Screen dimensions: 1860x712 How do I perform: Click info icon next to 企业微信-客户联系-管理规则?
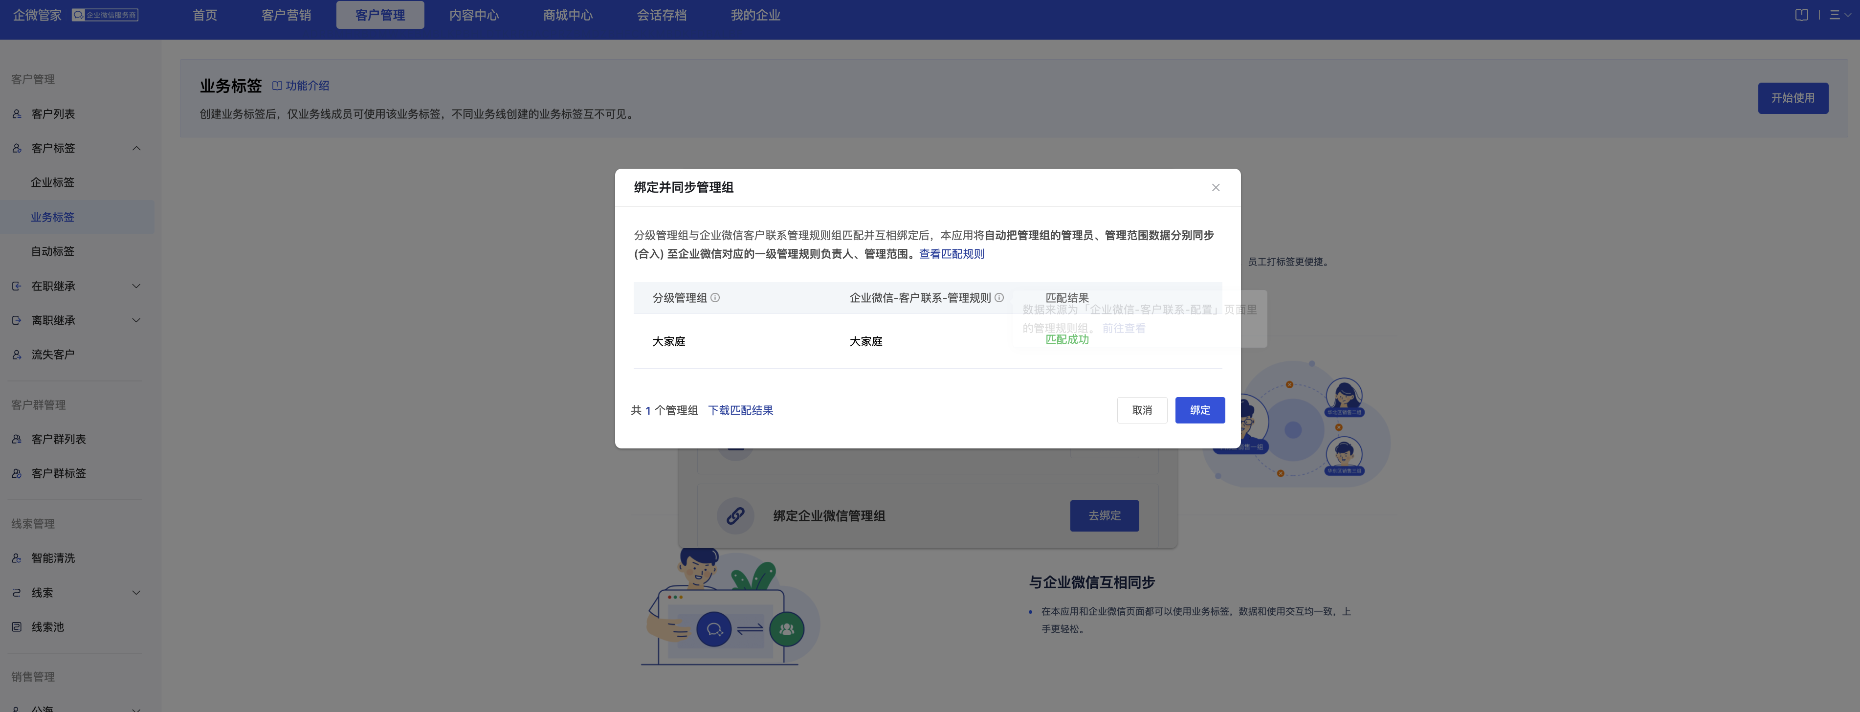[998, 297]
